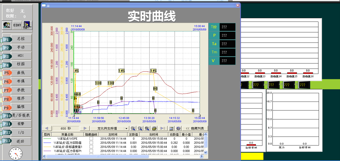Click the curve properties window icon

click(171, 128)
